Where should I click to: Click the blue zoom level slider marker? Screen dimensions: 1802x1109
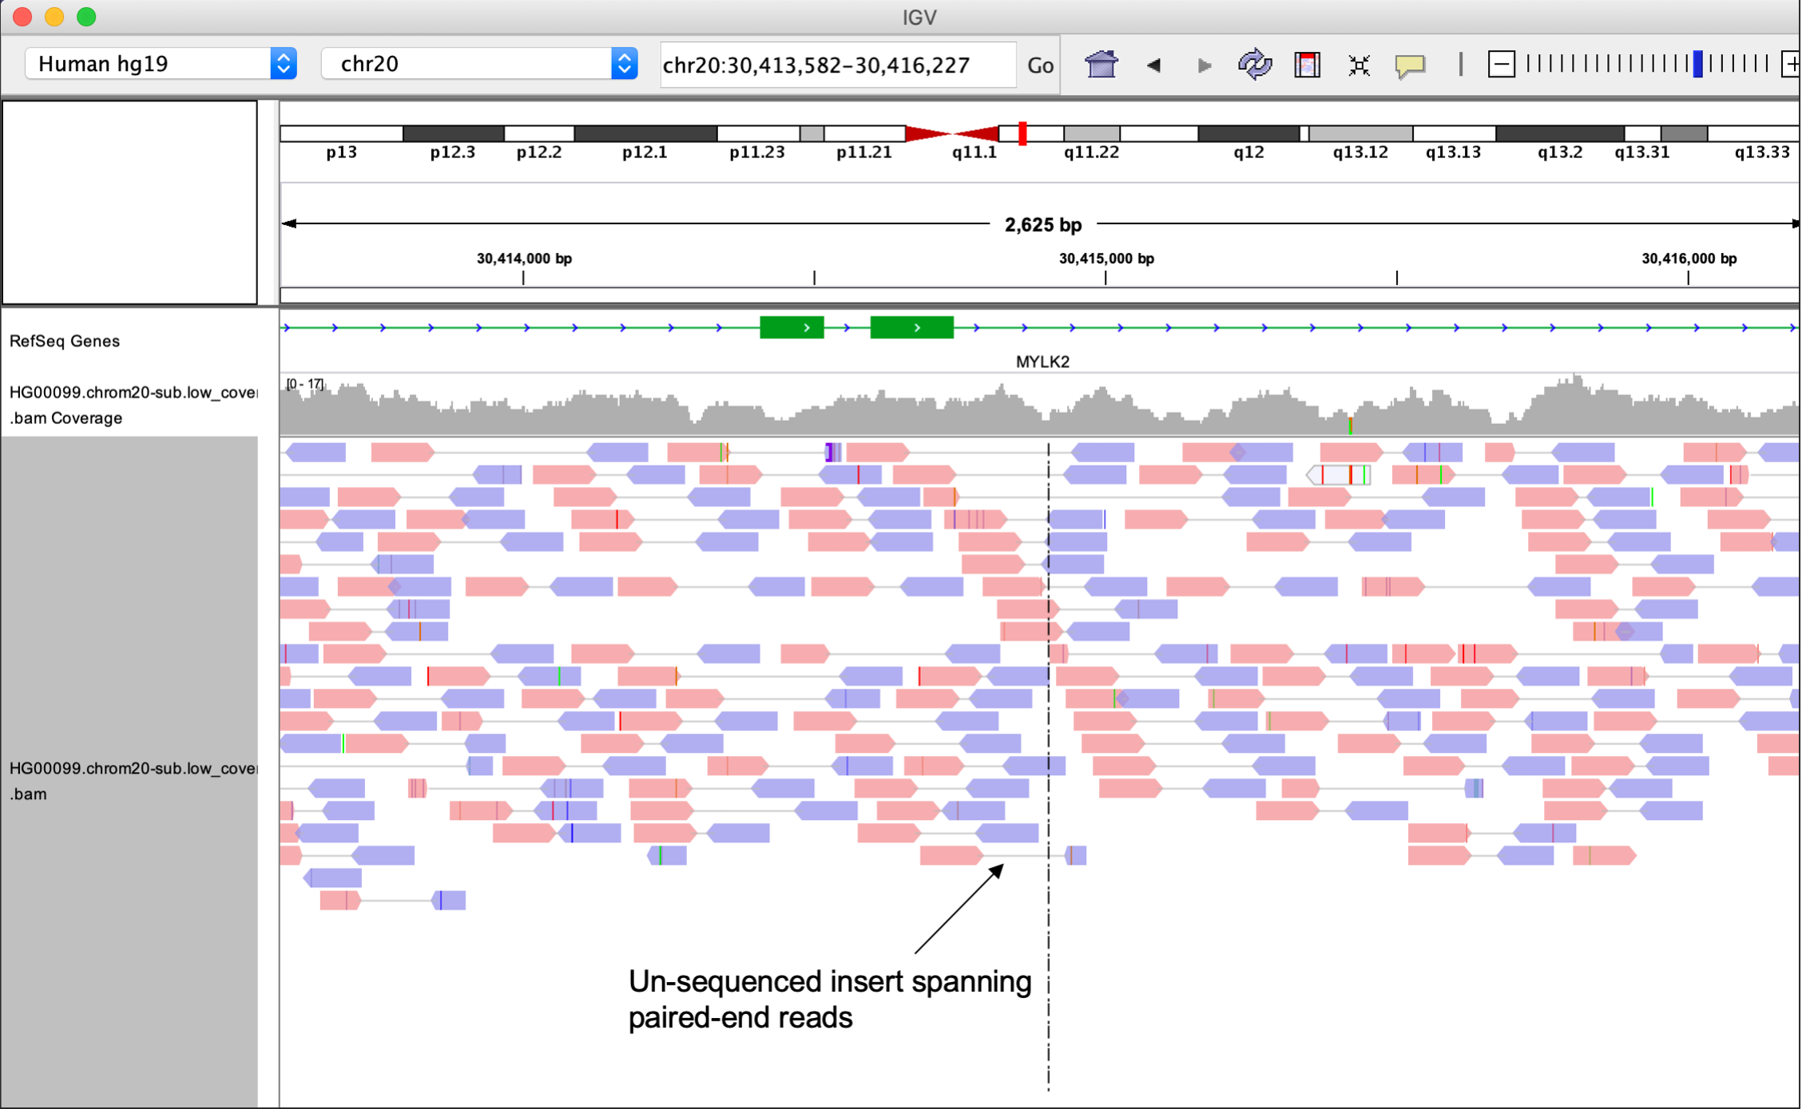click(x=1698, y=64)
